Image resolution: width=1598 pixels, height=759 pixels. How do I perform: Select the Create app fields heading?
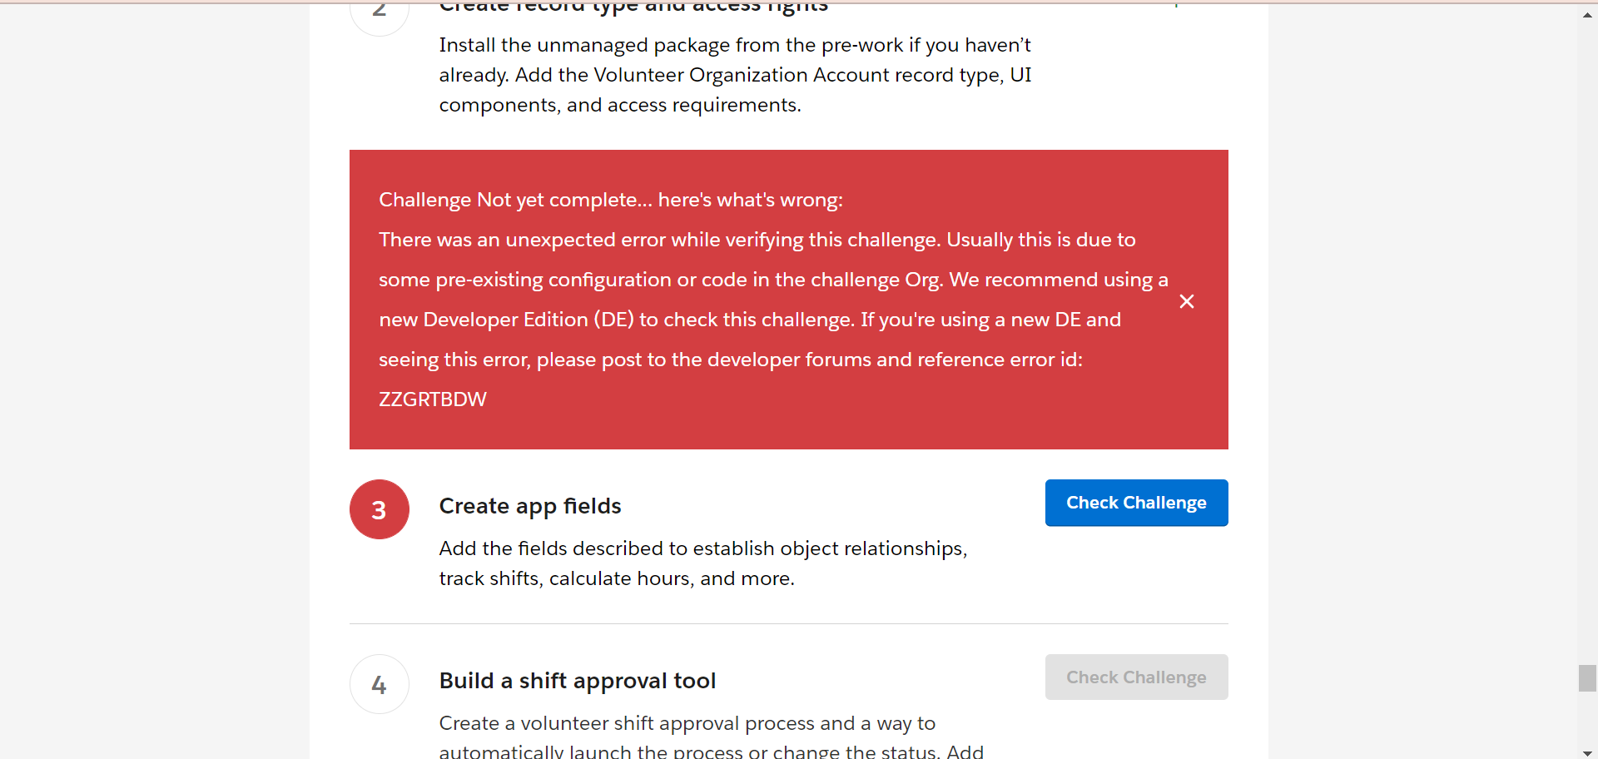tap(530, 505)
